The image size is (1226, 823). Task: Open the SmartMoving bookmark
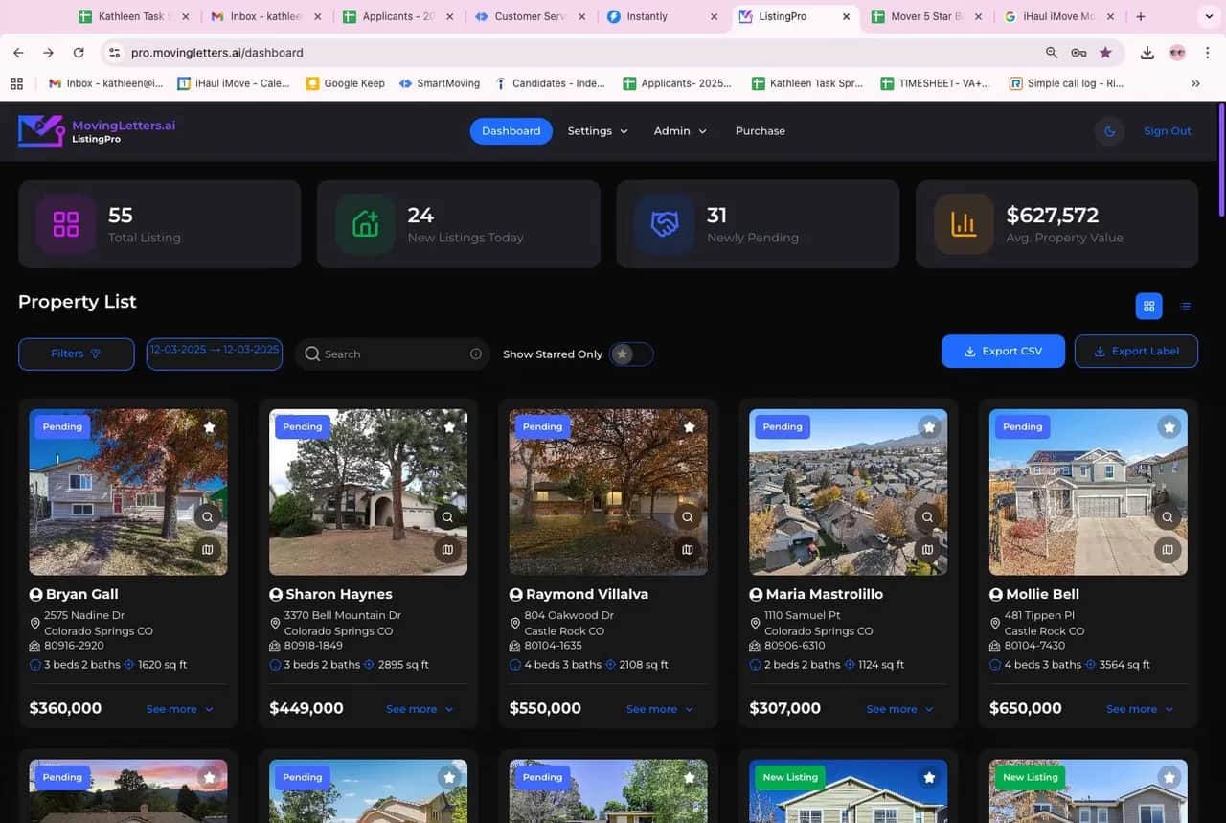[439, 83]
